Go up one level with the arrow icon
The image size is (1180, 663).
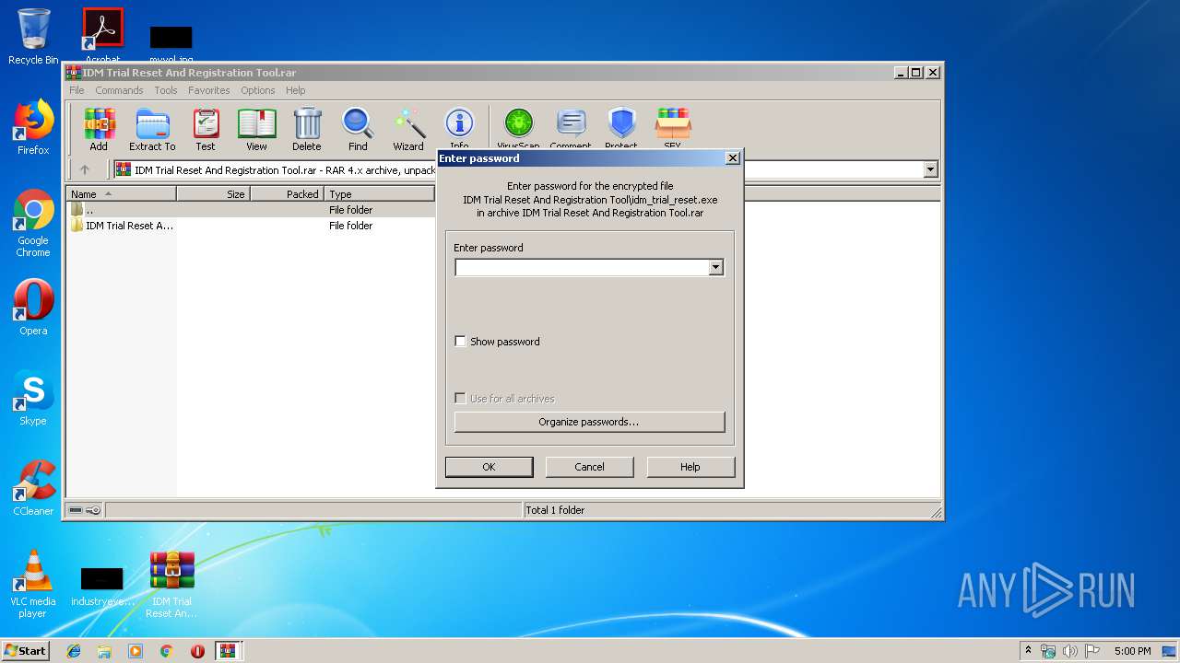pos(85,169)
